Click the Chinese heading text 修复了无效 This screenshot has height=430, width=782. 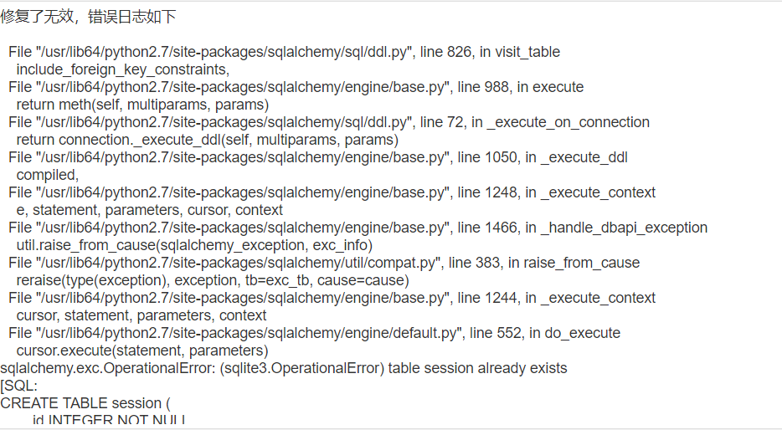(37, 17)
